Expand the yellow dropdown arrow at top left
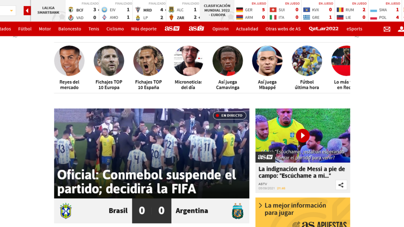The image size is (404, 227). tap(11, 11)
